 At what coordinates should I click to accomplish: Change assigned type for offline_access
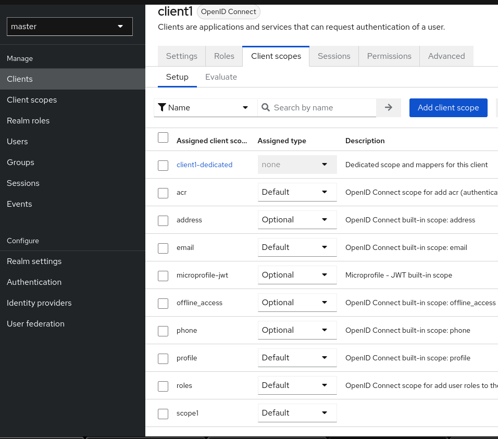coord(297,303)
